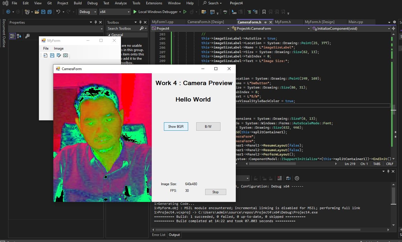The height and width of the screenshot is (242, 402).
Task: Open the Build menu
Action: [x=78, y=3]
